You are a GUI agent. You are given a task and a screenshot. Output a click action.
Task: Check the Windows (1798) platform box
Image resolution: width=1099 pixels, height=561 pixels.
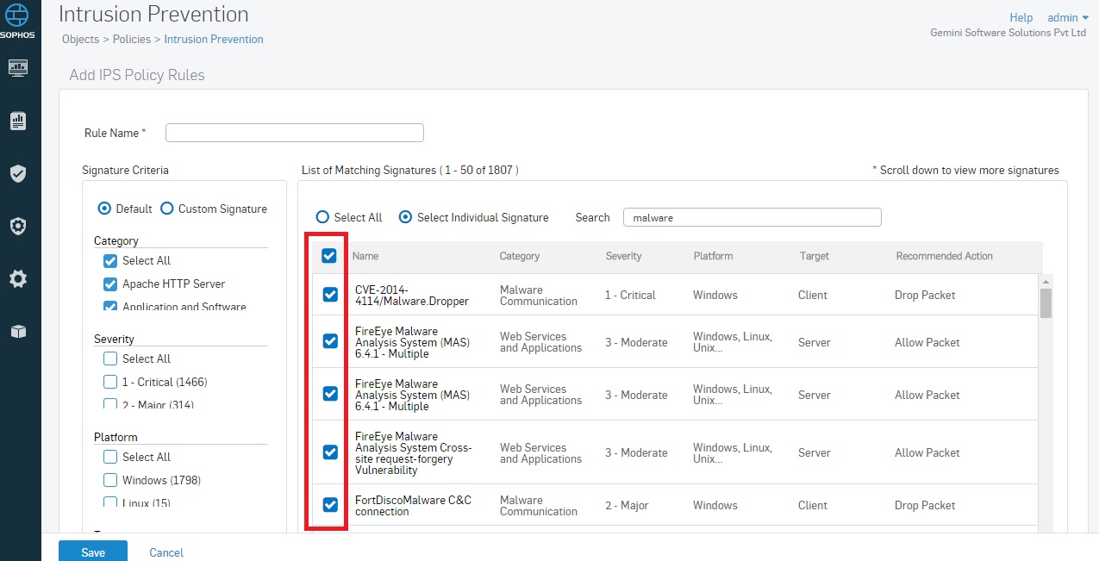pos(109,480)
